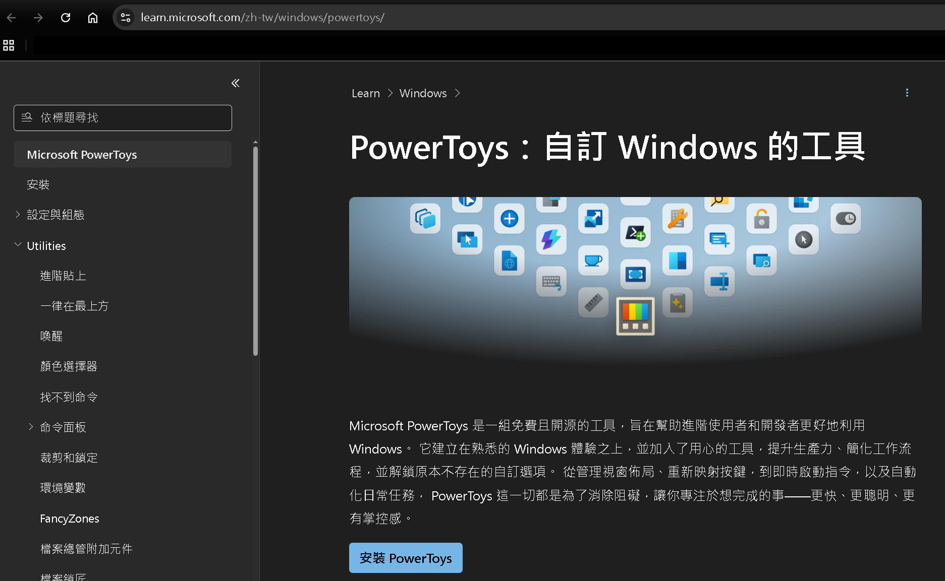
Task: Open the 找不到命令 utility page
Action: click(x=69, y=397)
